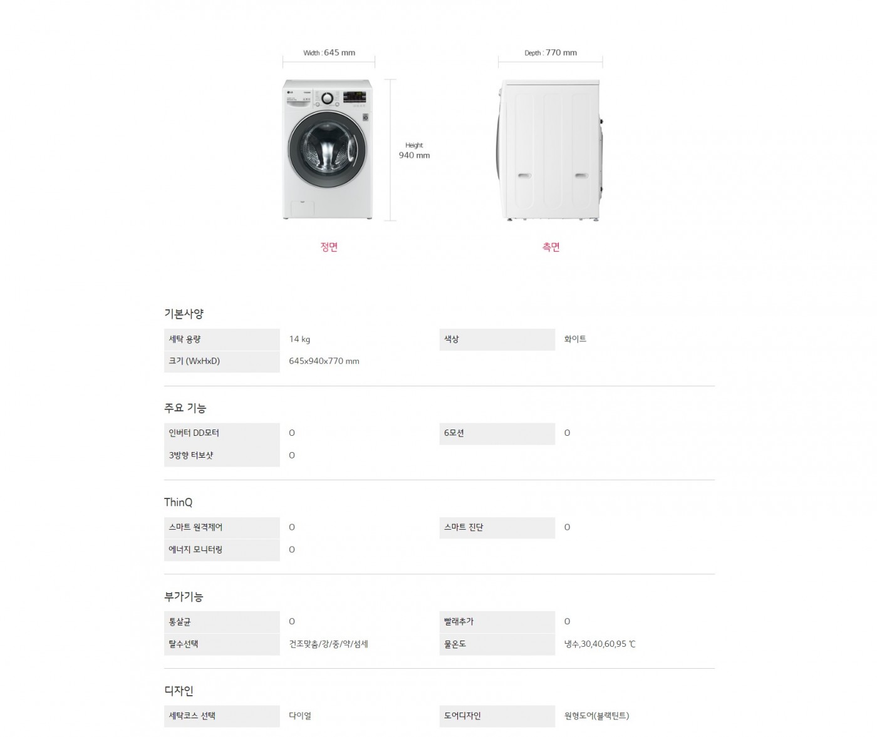Click the Width 645 mm dimension label
The height and width of the screenshot is (737, 877).
[x=329, y=53]
